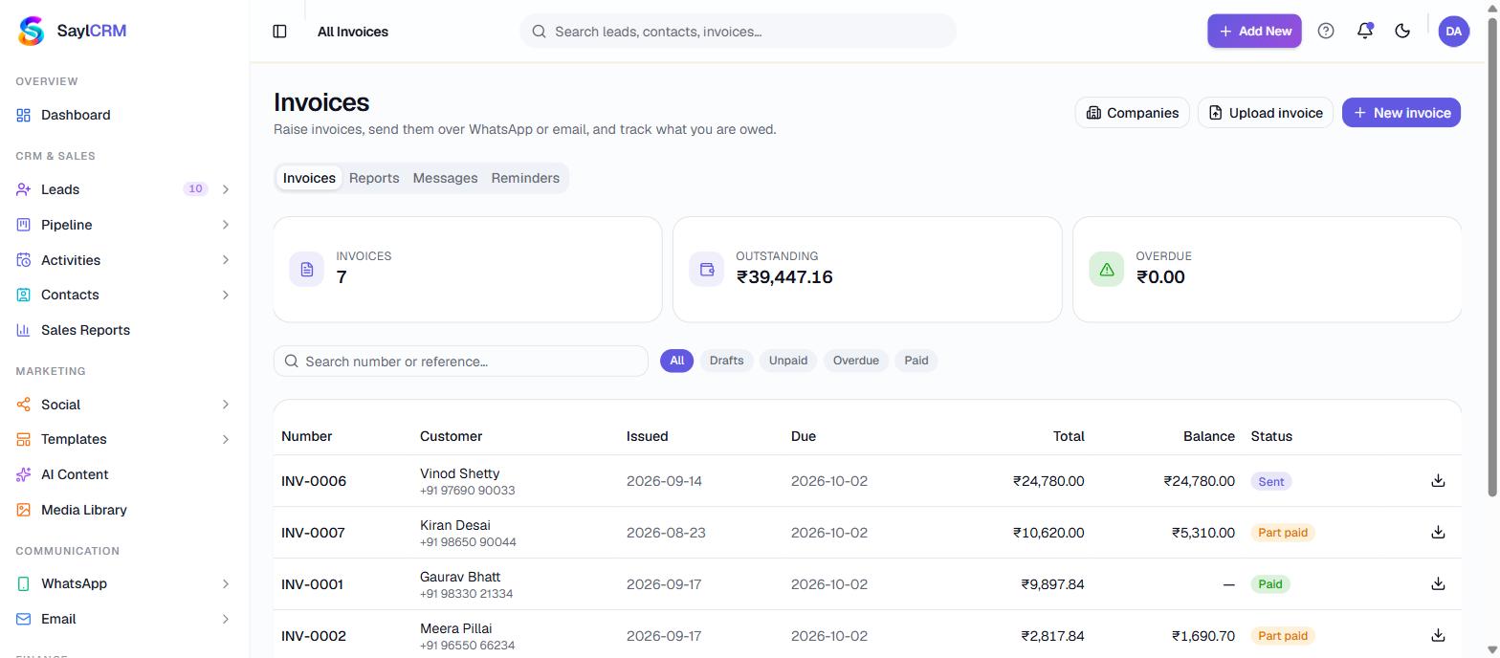Click the top search bar field

tap(738, 31)
